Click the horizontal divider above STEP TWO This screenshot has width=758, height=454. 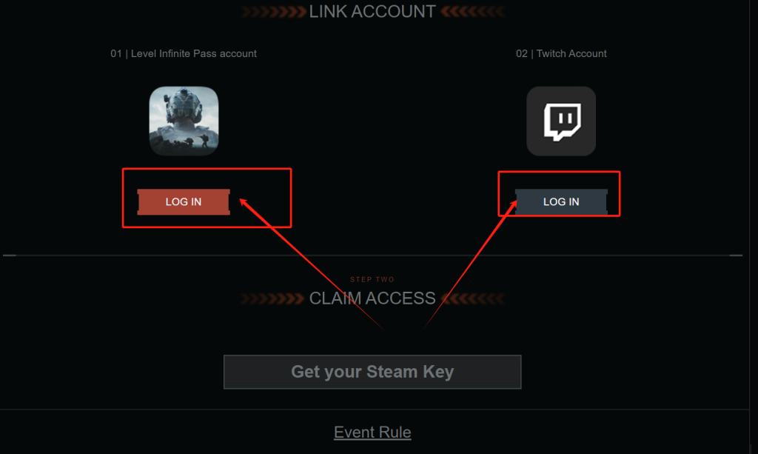click(372, 255)
